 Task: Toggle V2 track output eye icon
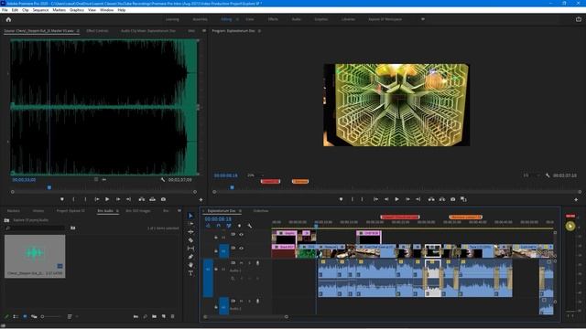(x=242, y=235)
